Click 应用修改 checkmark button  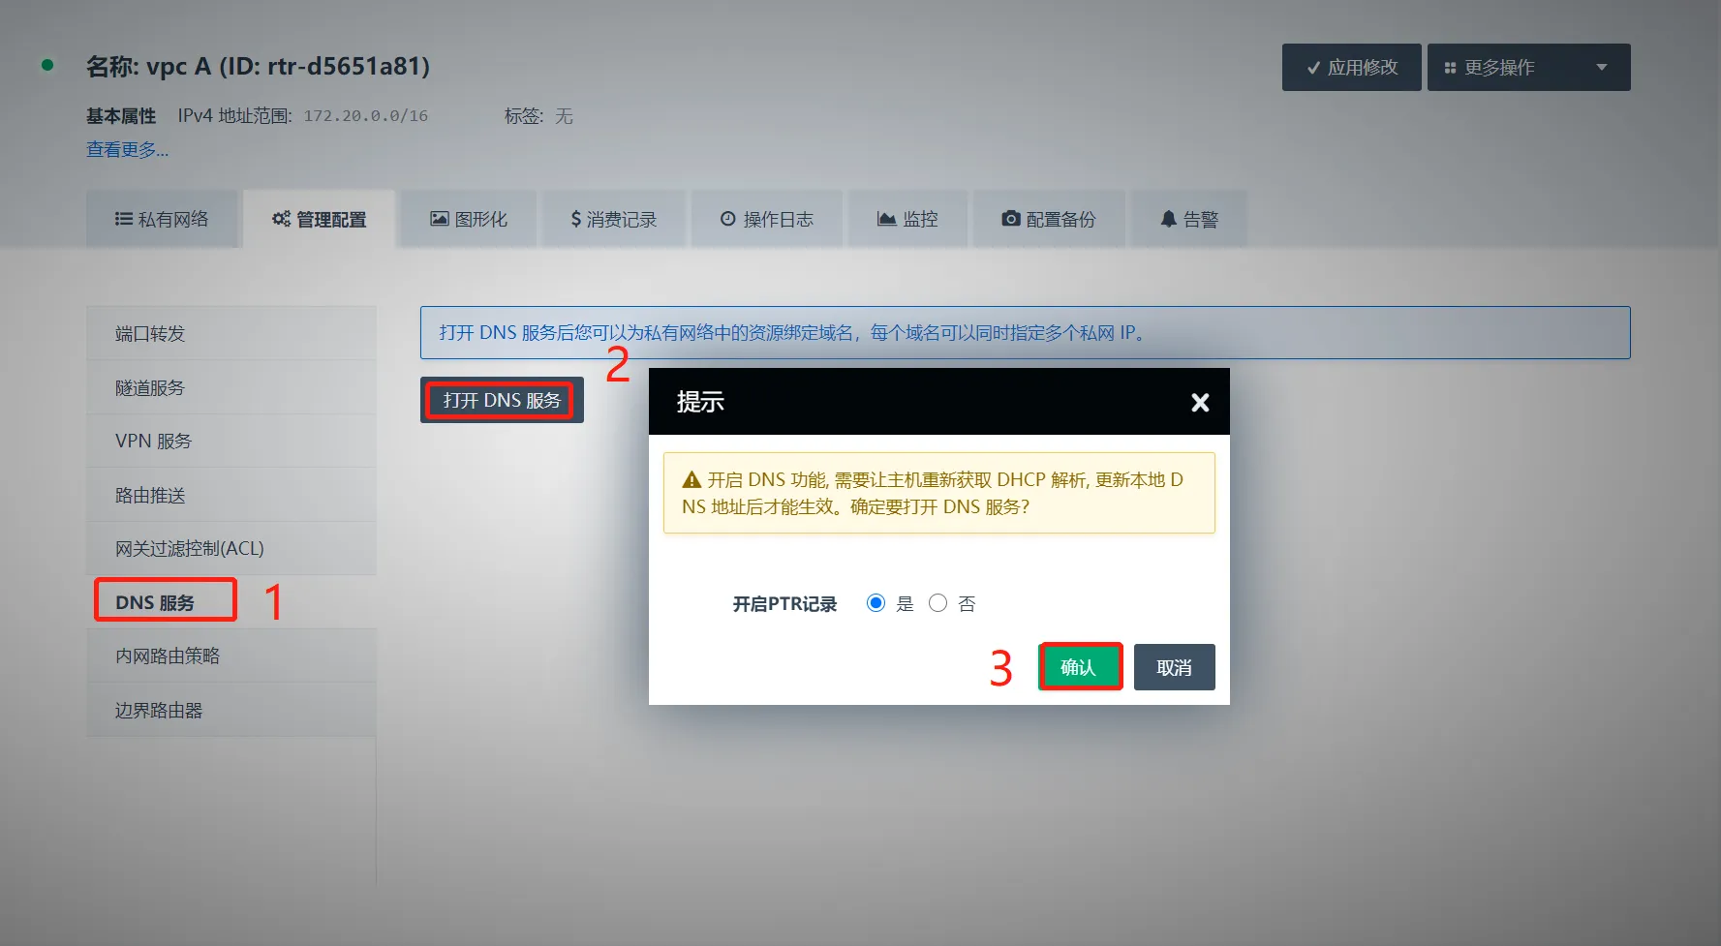click(1351, 68)
